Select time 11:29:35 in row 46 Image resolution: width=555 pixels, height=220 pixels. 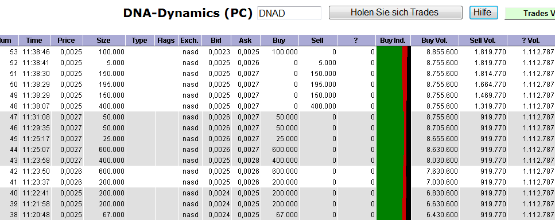point(36,127)
